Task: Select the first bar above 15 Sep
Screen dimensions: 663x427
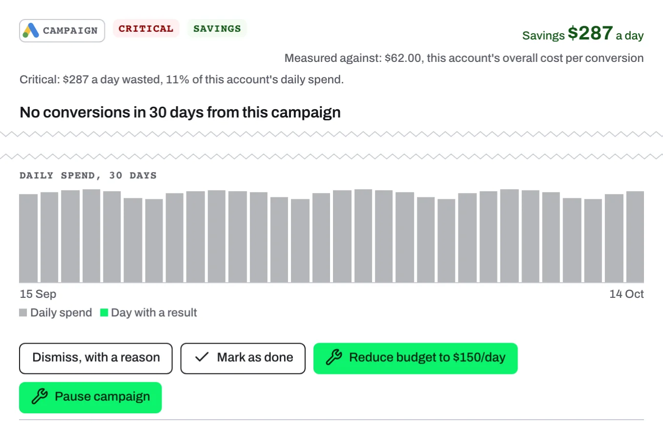Action: click(x=28, y=238)
